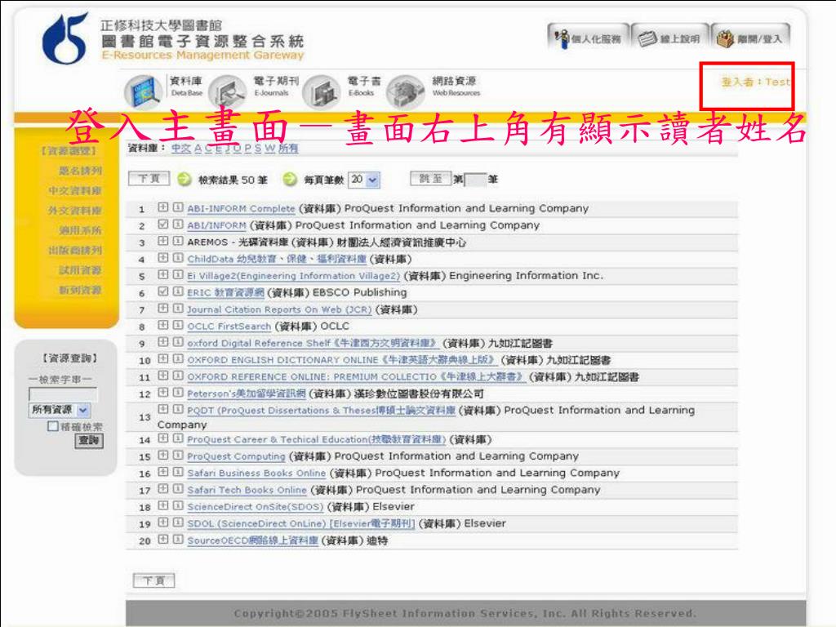Expand plus box for SDOL ScienceDirect OnLine

click(x=163, y=522)
